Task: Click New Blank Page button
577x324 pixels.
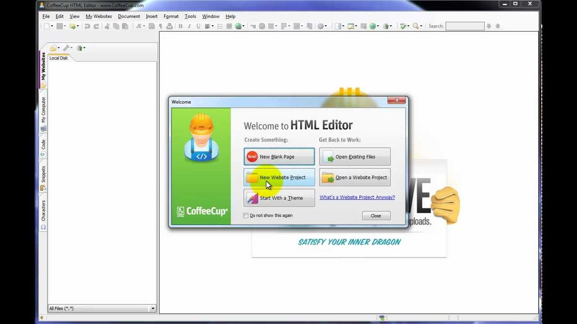Action: click(x=279, y=157)
